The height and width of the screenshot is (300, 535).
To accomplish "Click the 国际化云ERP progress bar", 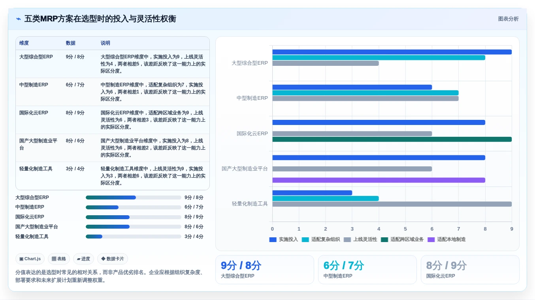I will click(x=134, y=217).
